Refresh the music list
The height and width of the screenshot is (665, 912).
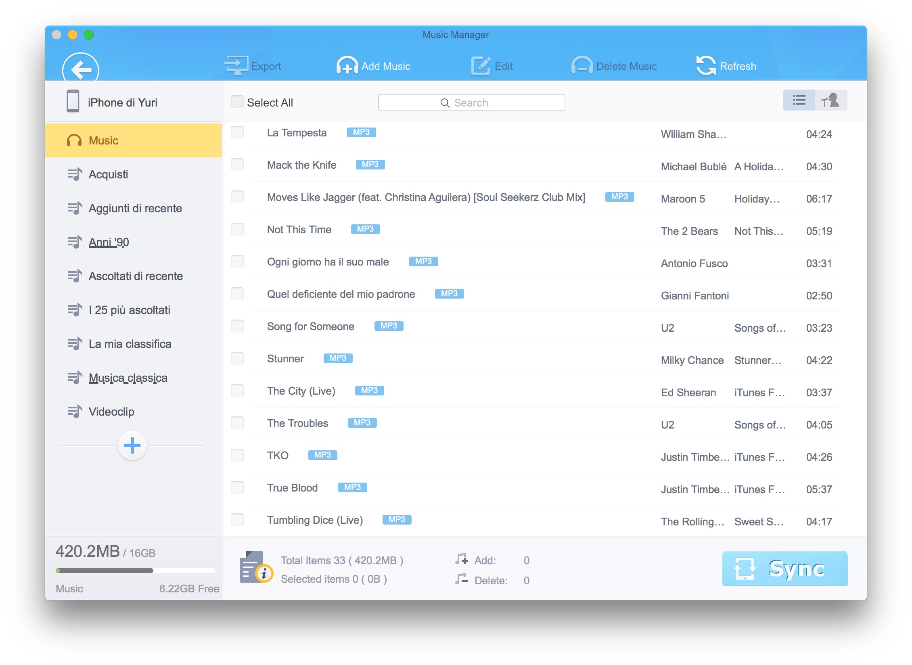[x=706, y=65]
